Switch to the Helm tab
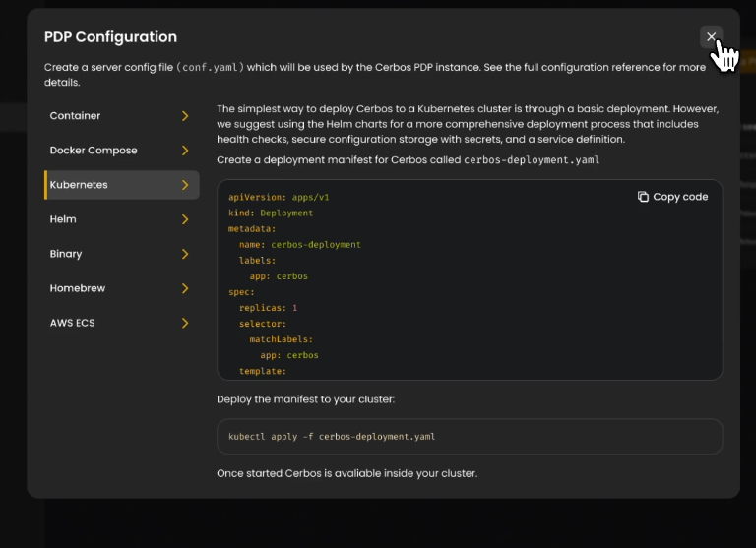756x548 pixels. [x=121, y=219]
